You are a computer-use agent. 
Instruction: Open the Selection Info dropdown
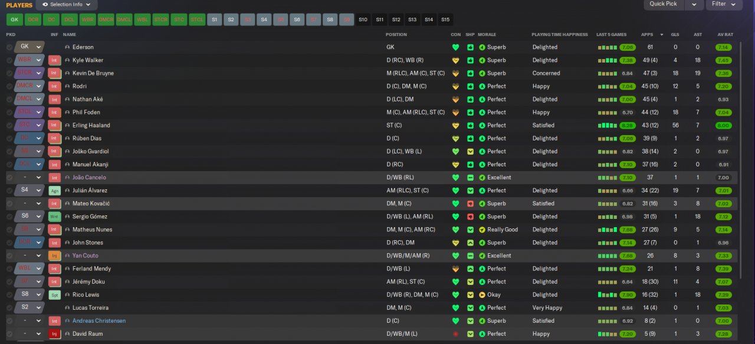67,4
